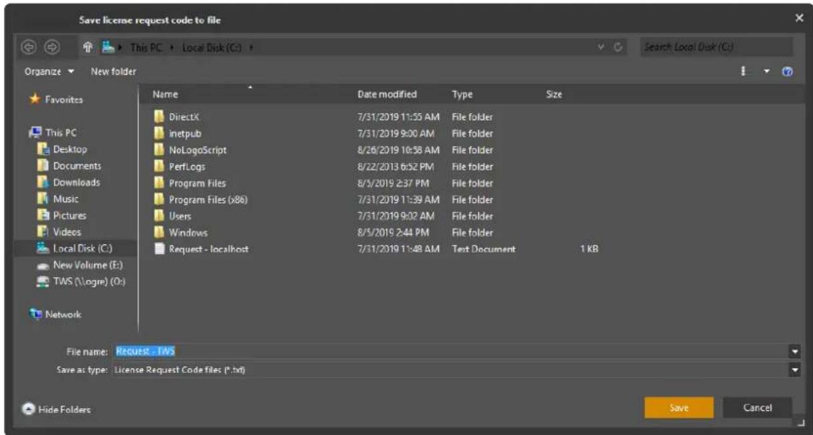
Task: Create a New folder
Action: click(113, 71)
